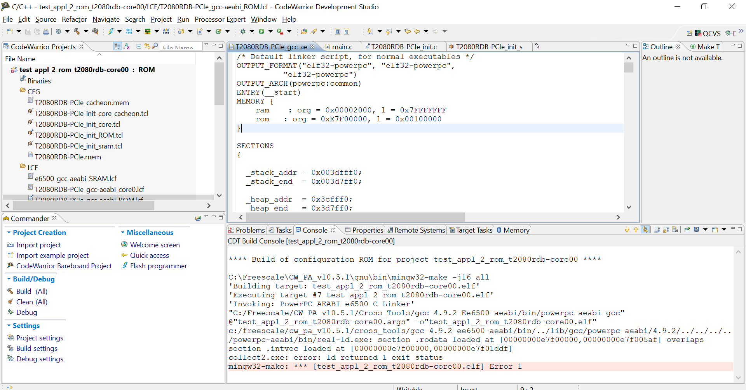This screenshot has height=390, width=746.
Task: Build all projects using the hammer icon
Action: tap(78, 32)
